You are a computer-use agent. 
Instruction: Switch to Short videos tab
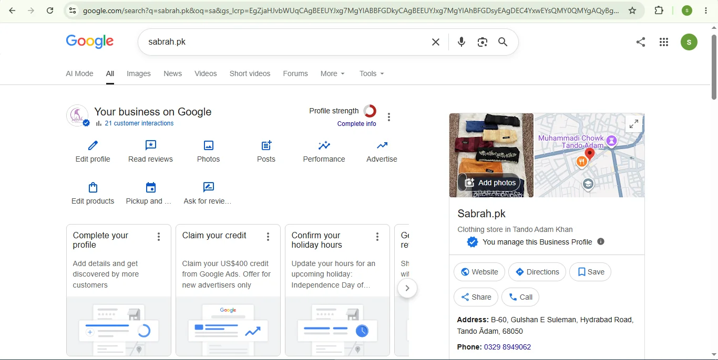[250, 73]
